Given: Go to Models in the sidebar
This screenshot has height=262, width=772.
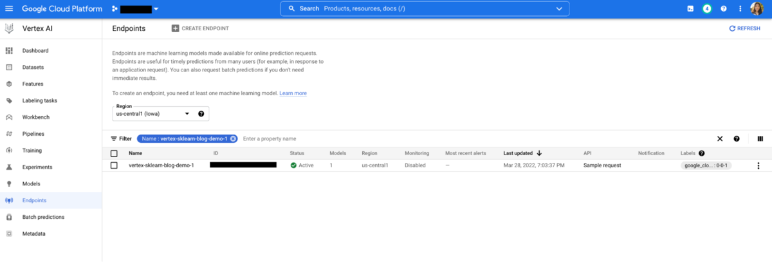Looking at the screenshot, I should click(x=32, y=183).
